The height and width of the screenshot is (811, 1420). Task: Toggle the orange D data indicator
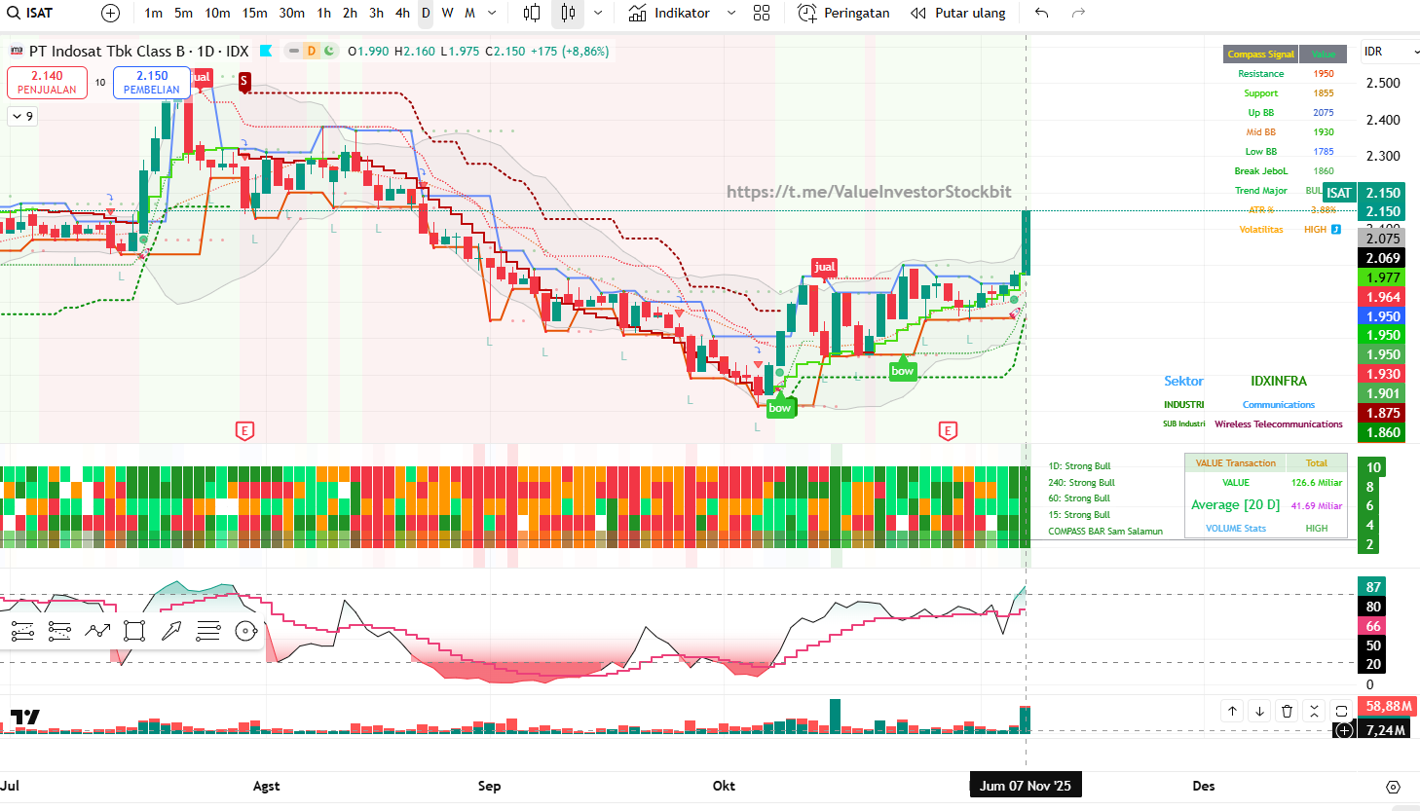[312, 51]
